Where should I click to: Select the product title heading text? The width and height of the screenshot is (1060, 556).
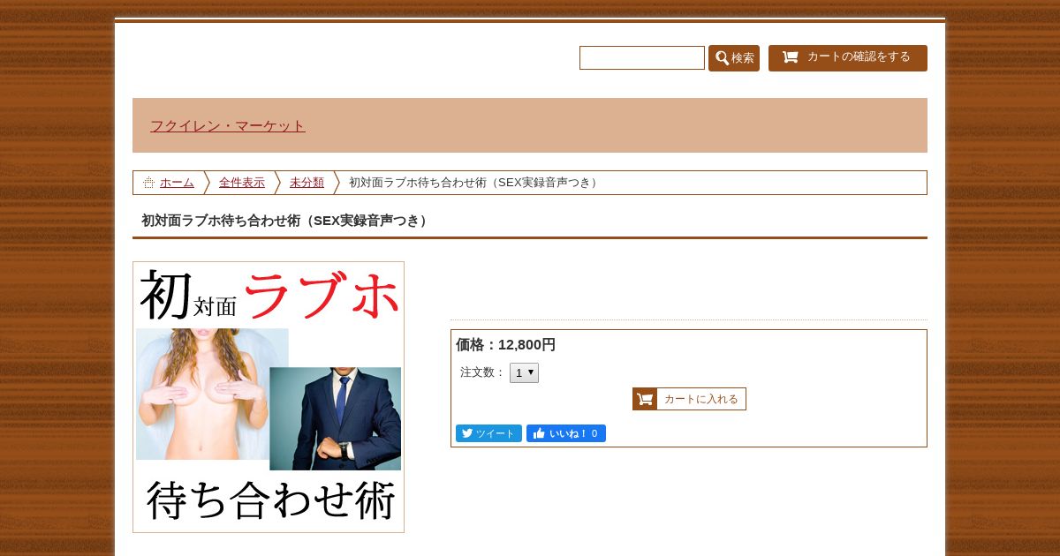click(x=287, y=221)
